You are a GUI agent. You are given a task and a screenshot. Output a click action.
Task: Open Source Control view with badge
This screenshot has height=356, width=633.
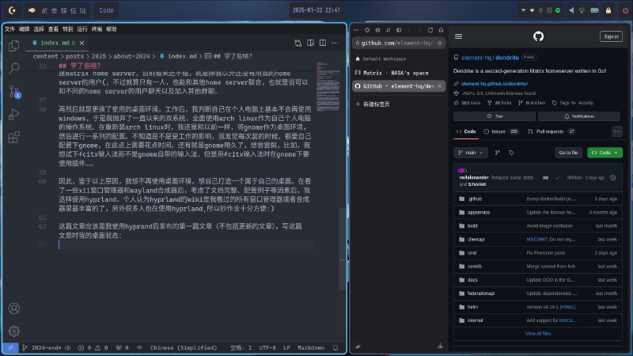point(13,92)
